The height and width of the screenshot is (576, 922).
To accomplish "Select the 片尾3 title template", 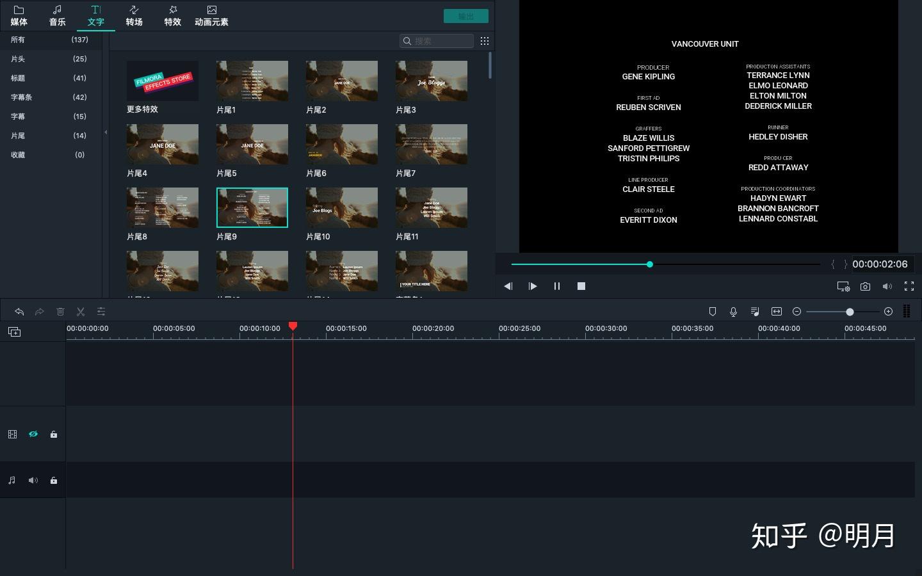I will pos(432,81).
